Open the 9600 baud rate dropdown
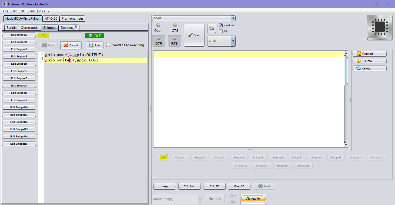This screenshot has height=205, width=395. (233, 41)
